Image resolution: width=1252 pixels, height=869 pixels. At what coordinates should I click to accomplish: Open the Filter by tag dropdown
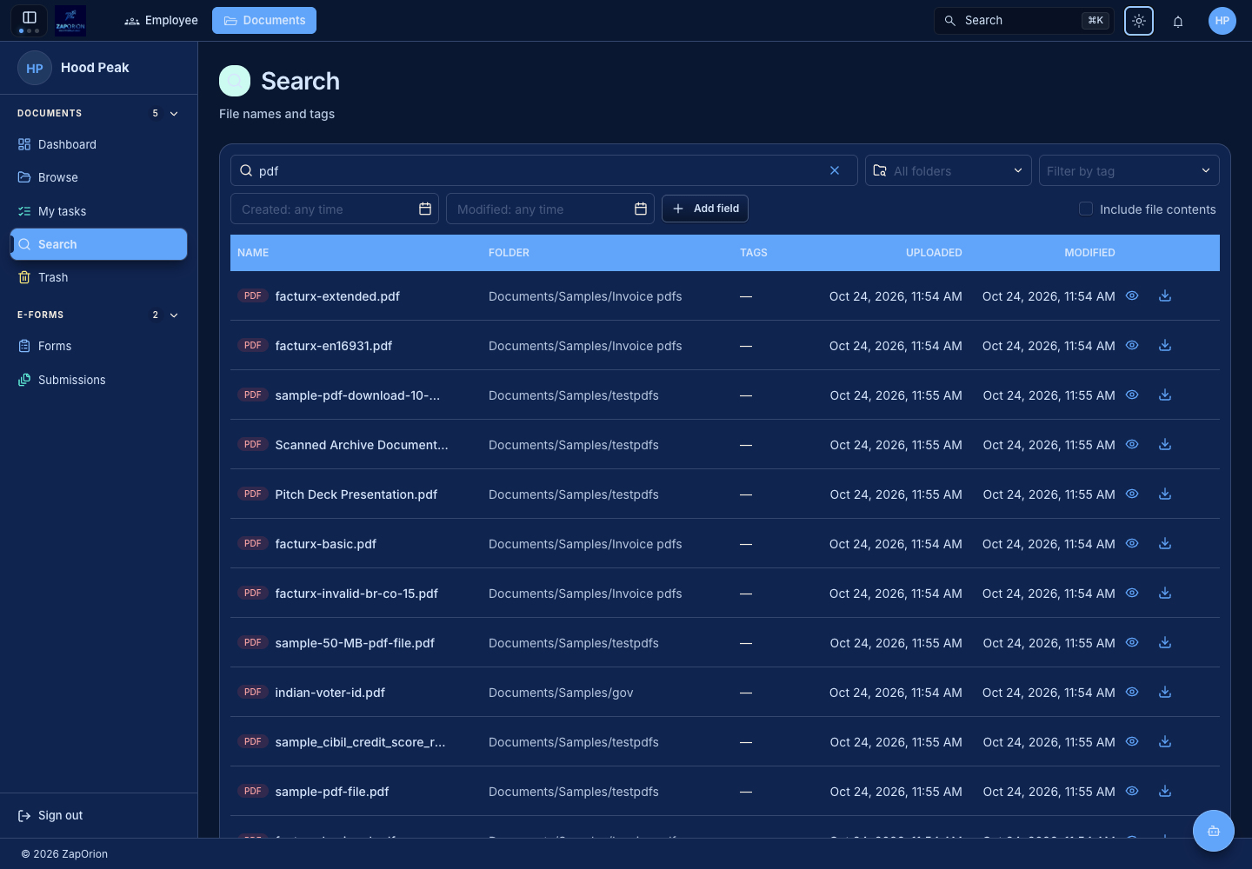click(x=1129, y=170)
